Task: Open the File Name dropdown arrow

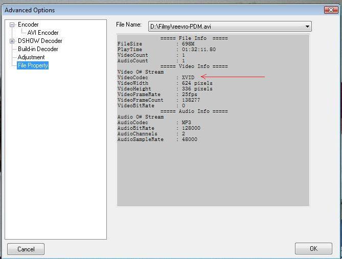Action: [x=307, y=27]
